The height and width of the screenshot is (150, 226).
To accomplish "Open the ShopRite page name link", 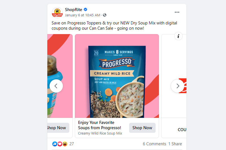I will [73, 10].
